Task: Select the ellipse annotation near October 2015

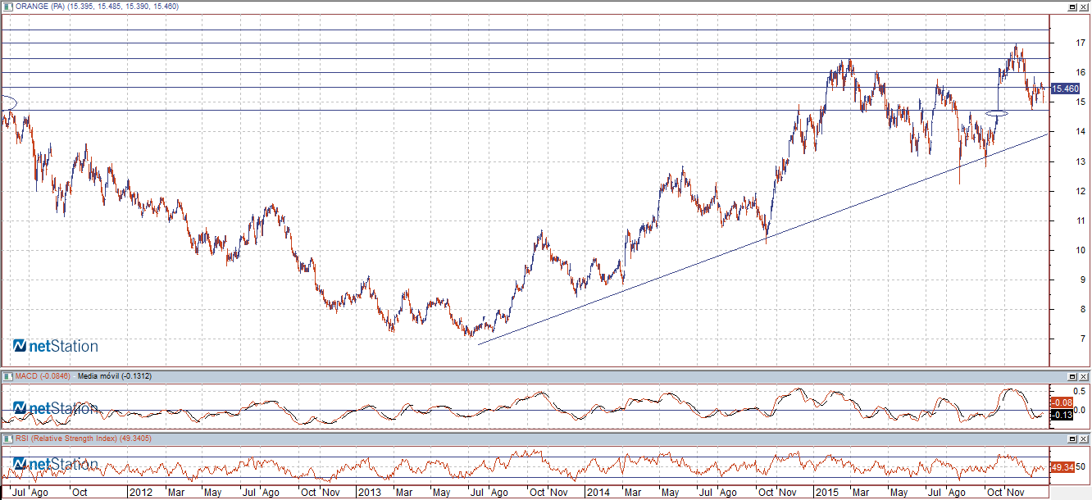Action: [996, 113]
